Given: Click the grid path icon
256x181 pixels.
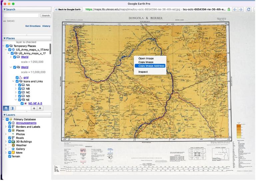Looking at the screenshot, I should [x=21, y=78].
